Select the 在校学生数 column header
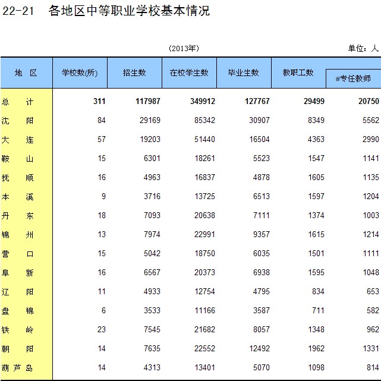The width and height of the screenshot is (381, 381). tap(189, 73)
